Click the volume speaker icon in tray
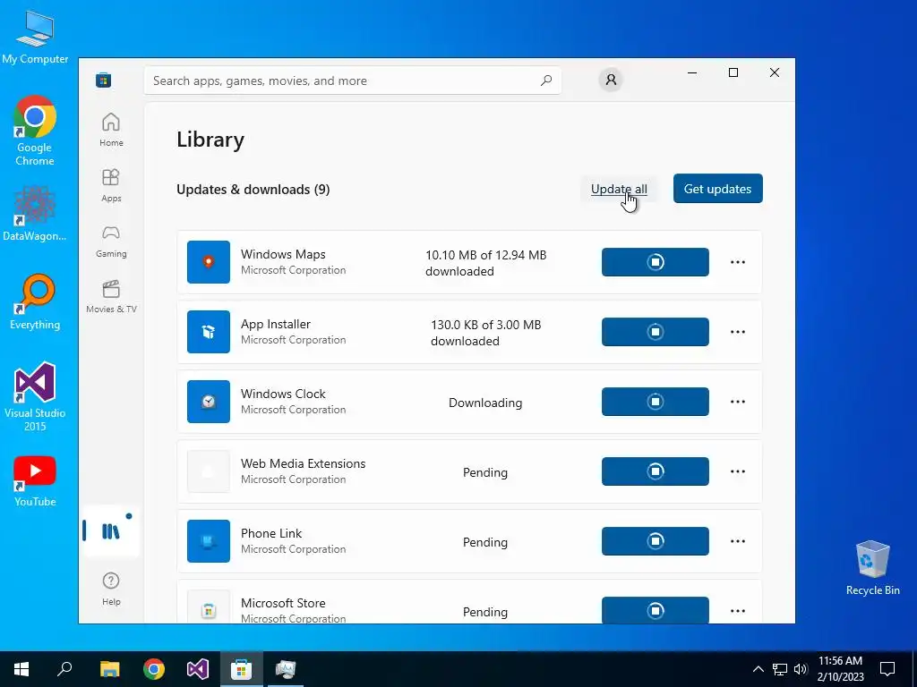 point(801,669)
